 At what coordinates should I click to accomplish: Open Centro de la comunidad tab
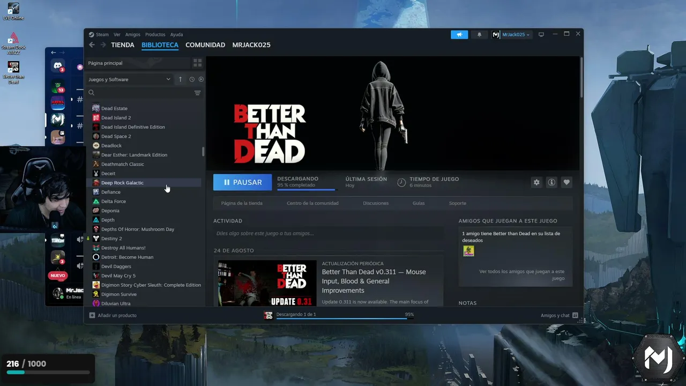[x=312, y=203]
